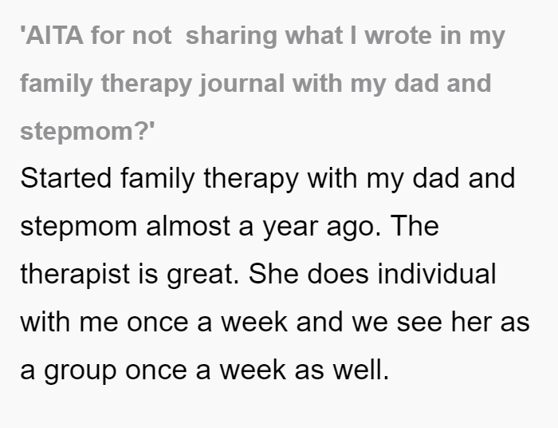This screenshot has height=428, width=558.
Task: Click the word therapy in first body line
Action: tap(251, 180)
